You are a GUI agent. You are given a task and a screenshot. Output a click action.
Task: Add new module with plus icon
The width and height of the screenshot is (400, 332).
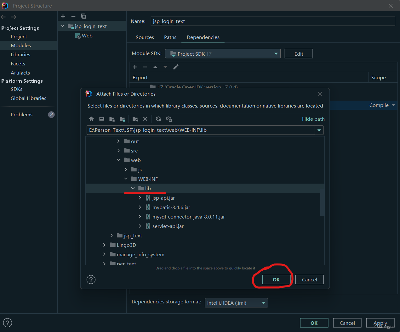click(x=63, y=16)
